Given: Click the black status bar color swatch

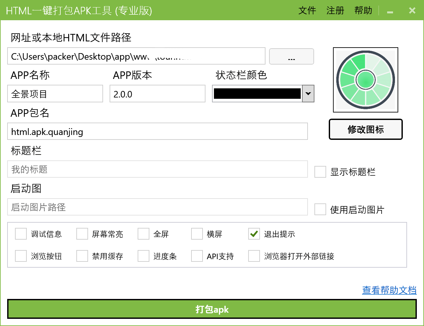Looking at the screenshot, I should (x=257, y=94).
